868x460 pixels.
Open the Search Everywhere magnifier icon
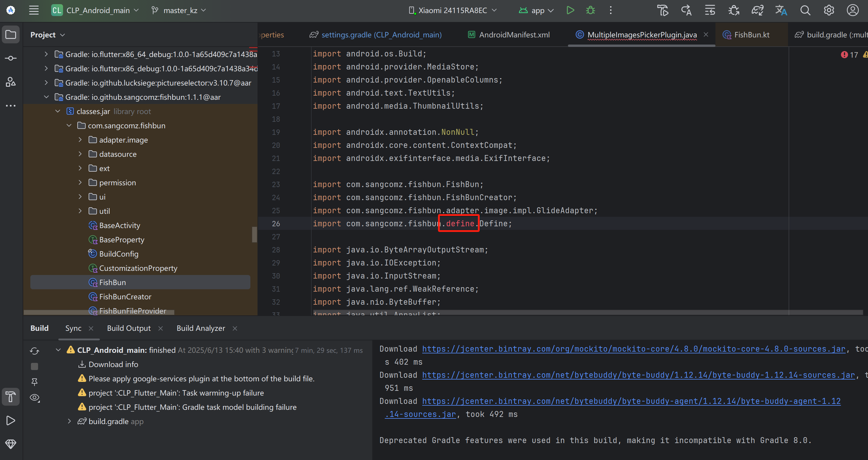[805, 10]
